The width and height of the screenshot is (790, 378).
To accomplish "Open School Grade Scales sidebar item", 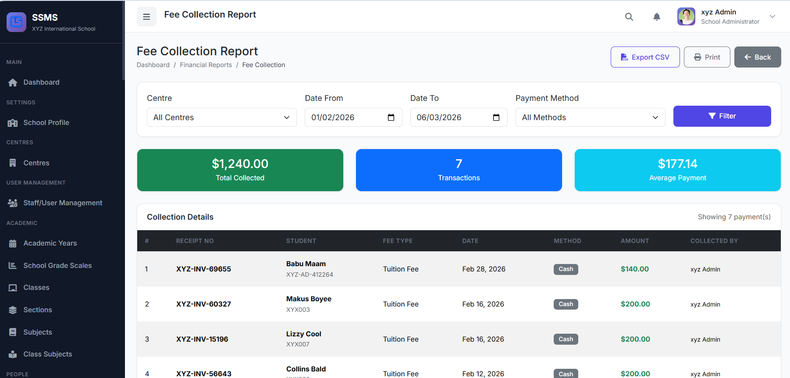I will pyautogui.click(x=57, y=266).
